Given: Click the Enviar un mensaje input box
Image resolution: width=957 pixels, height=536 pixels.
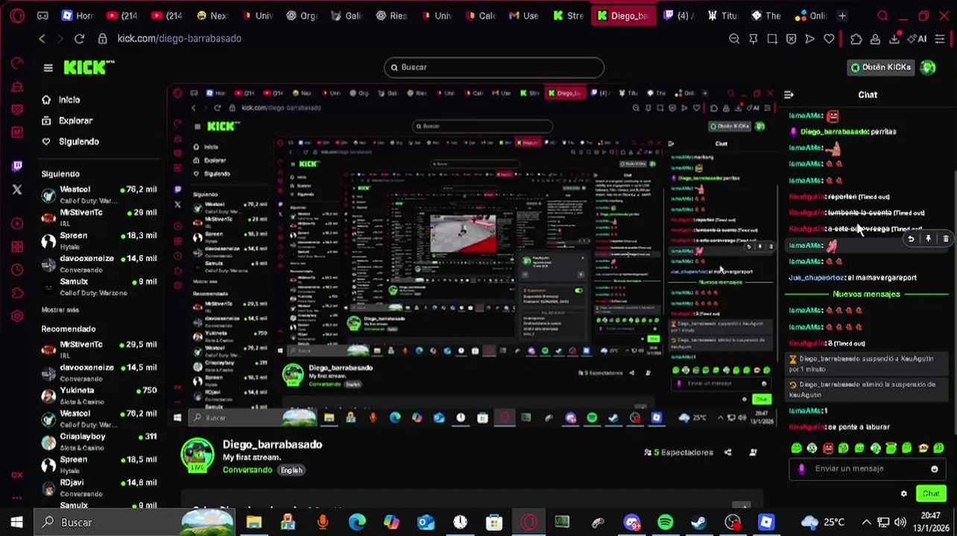Looking at the screenshot, I should point(867,469).
